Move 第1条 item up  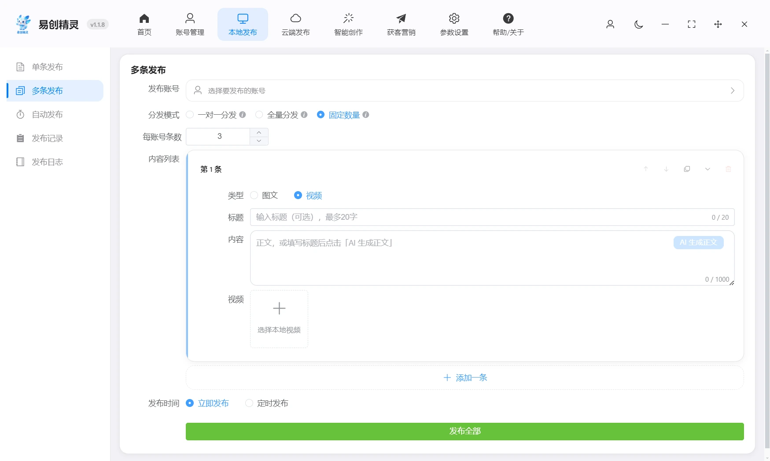[646, 169]
